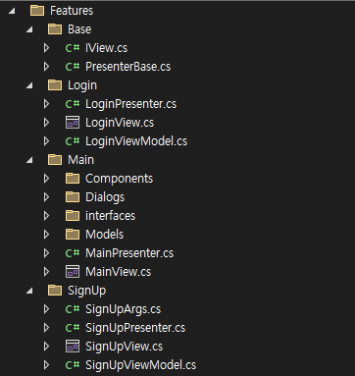Expand the LoginView.cs node arrow

46,123
